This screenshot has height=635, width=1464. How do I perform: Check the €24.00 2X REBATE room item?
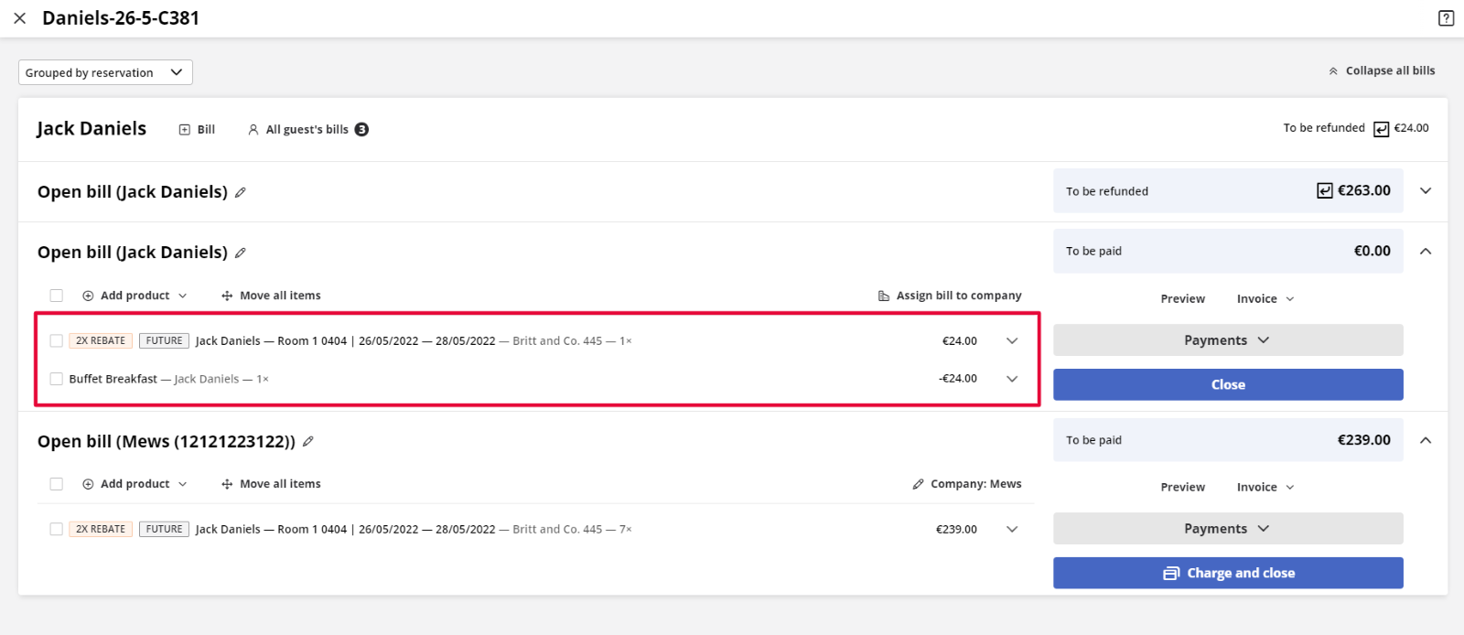point(57,340)
